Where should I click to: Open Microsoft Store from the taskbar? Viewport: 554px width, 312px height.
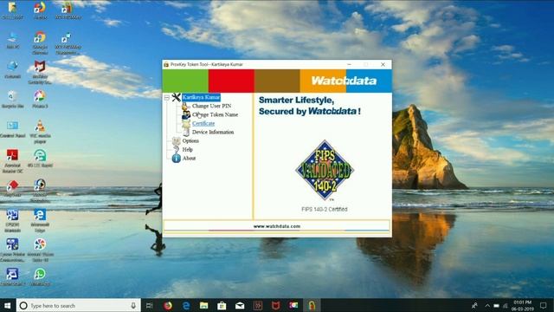pos(222,305)
